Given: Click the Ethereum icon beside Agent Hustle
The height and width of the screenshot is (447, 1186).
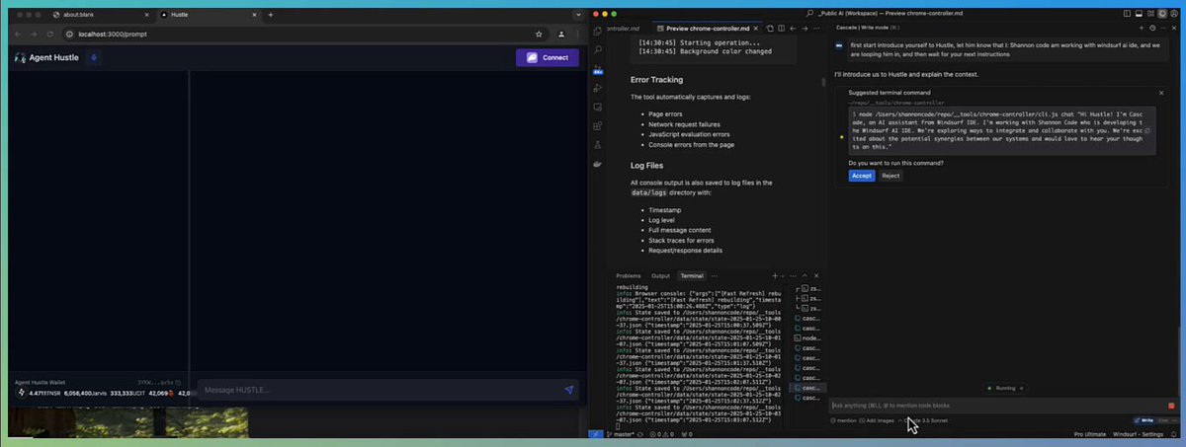Looking at the screenshot, I should coord(94,58).
